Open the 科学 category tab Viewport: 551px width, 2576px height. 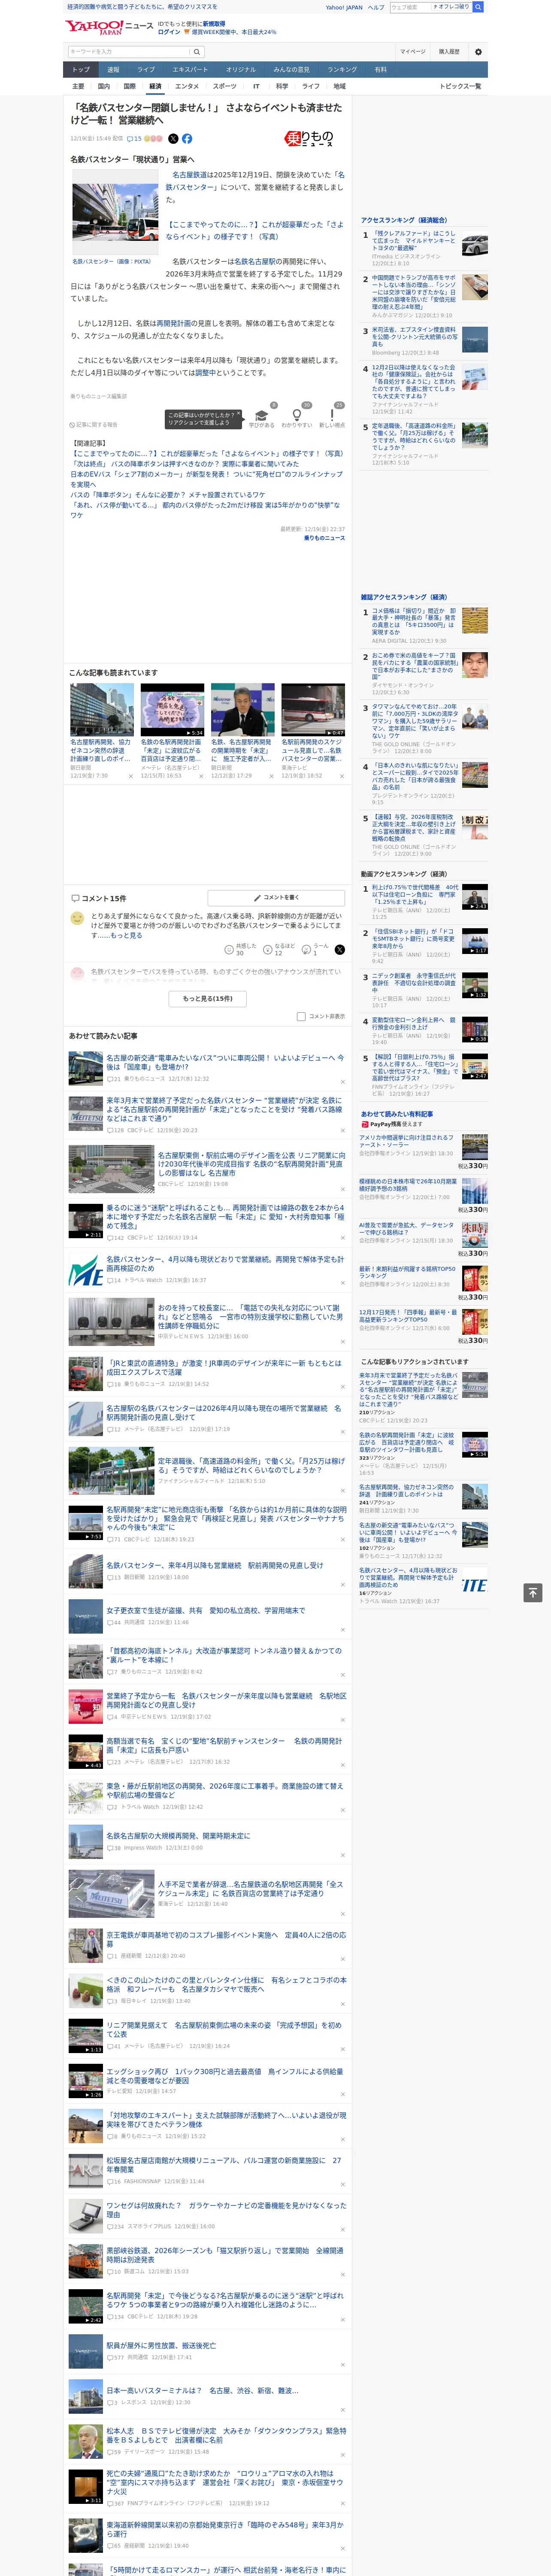(x=282, y=86)
